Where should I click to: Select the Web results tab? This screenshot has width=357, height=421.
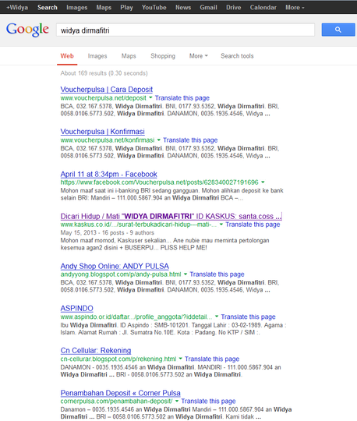coord(67,56)
